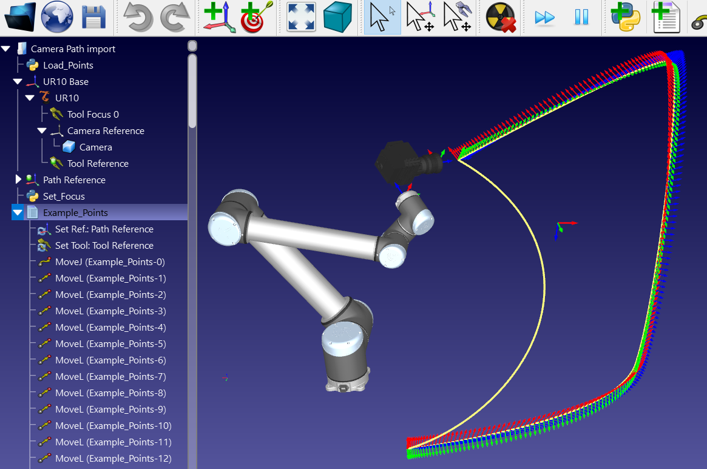Viewport: 707px width, 469px height.
Task: Select the isometric view cube icon
Action: point(338,17)
